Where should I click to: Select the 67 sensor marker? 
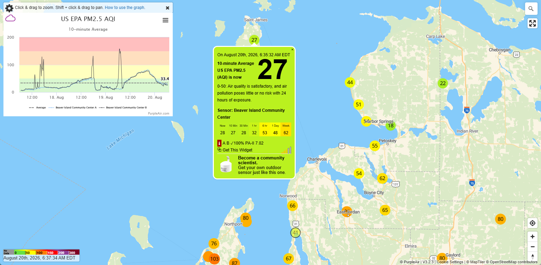tap(288, 259)
